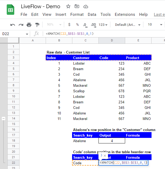165x169 pixels.
Task: Select column D header
Action: pyautogui.click(x=112, y=40)
